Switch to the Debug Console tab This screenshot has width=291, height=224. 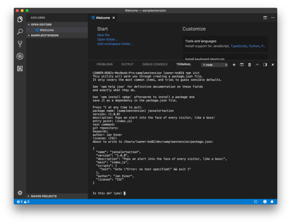(x=155, y=64)
